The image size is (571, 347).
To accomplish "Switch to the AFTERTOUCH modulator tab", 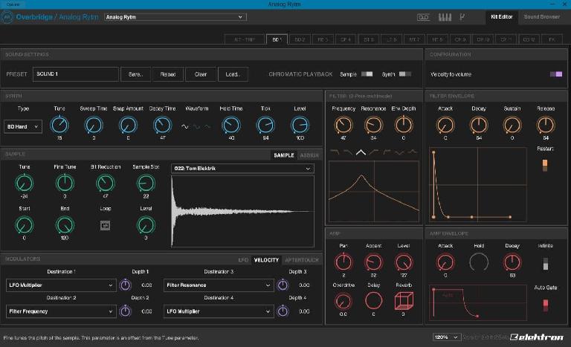I will coord(302,260).
